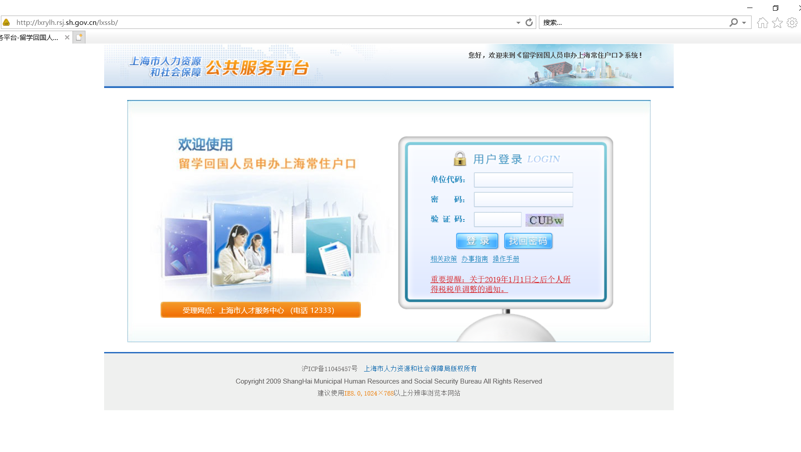The image size is (801, 452).
Task: Refresh the CUBw captcha image
Action: [x=545, y=220]
